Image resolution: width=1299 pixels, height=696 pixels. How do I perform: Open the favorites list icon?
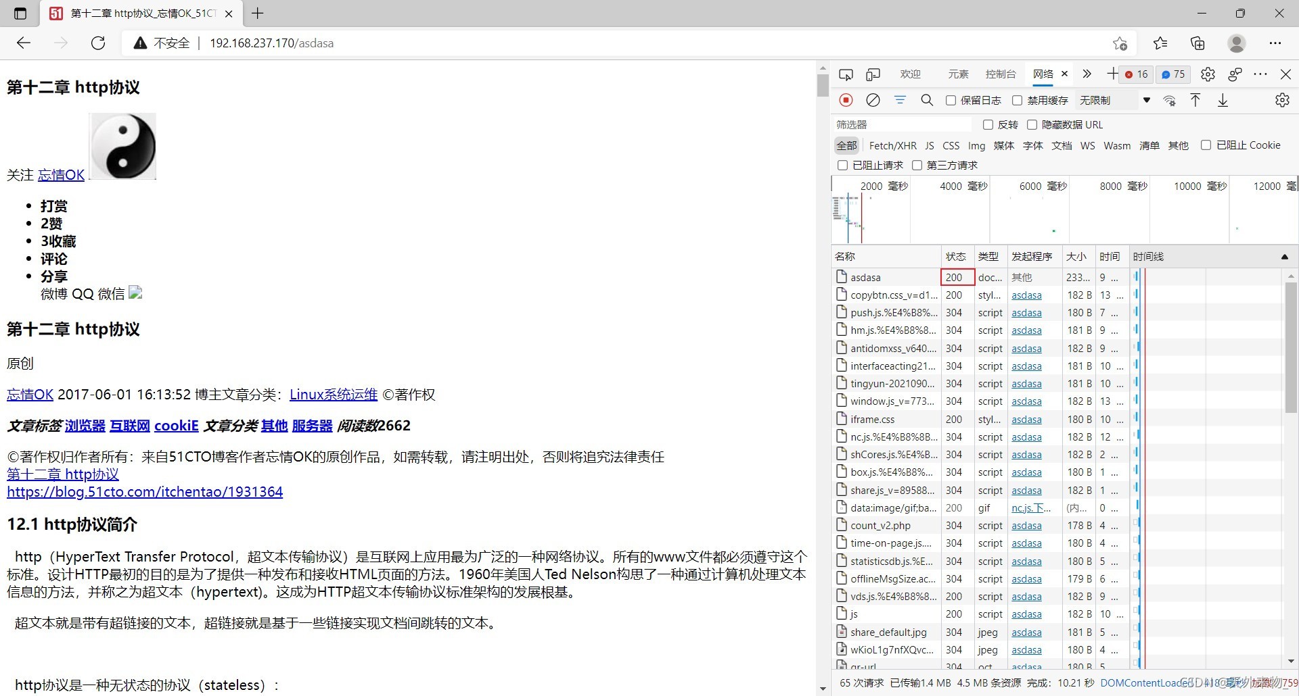1160,43
